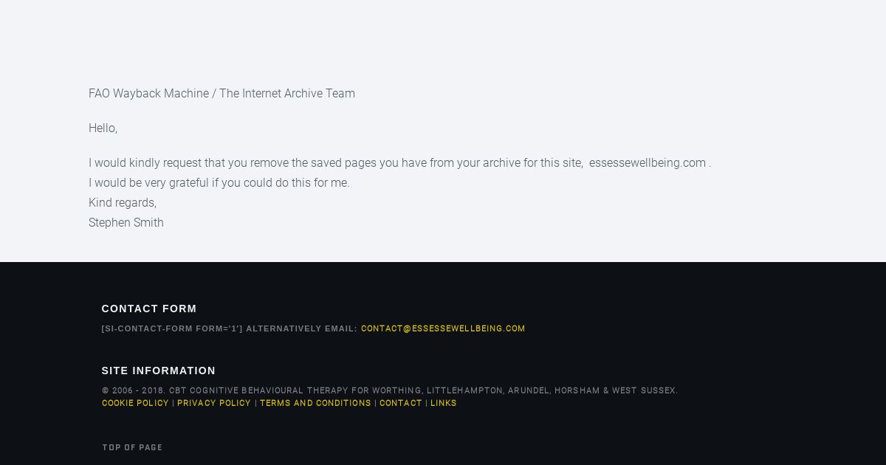886x465 pixels.
Task: Click the essessewellbeing.com text in the message
Action: pos(648,162)
